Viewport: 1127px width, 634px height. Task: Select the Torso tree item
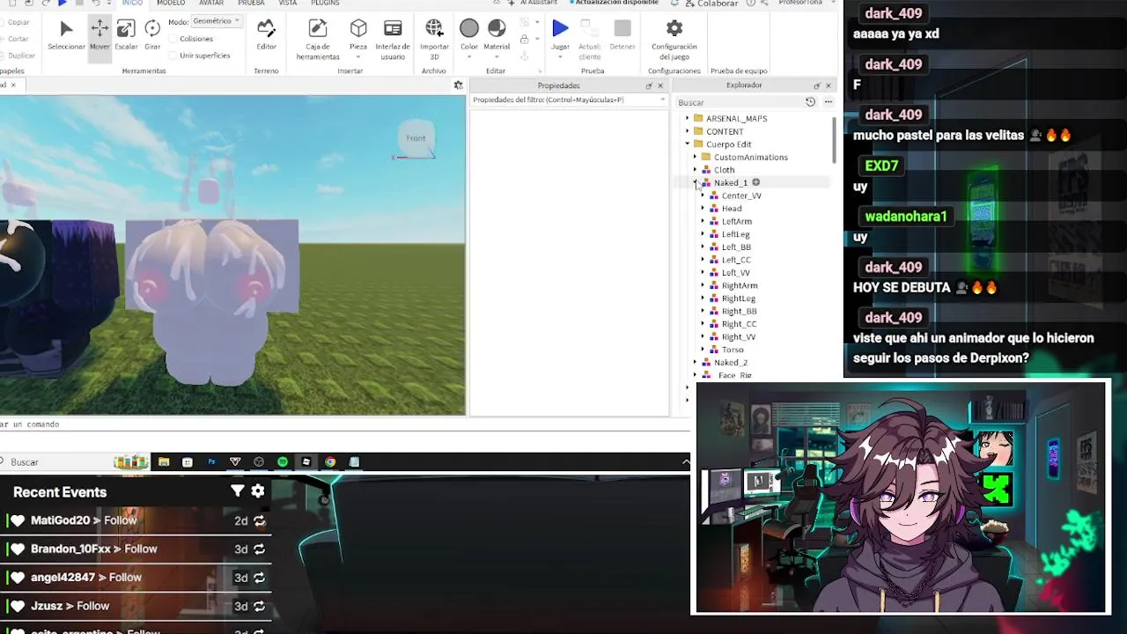(733, 350)
